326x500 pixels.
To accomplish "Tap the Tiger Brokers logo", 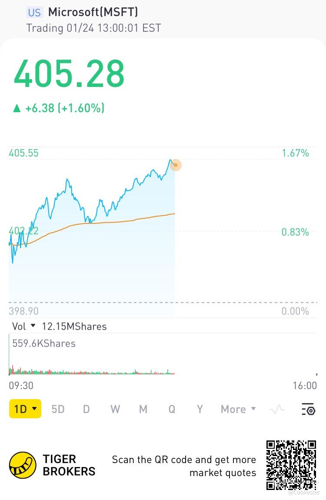I will click(x=23, y=465).
